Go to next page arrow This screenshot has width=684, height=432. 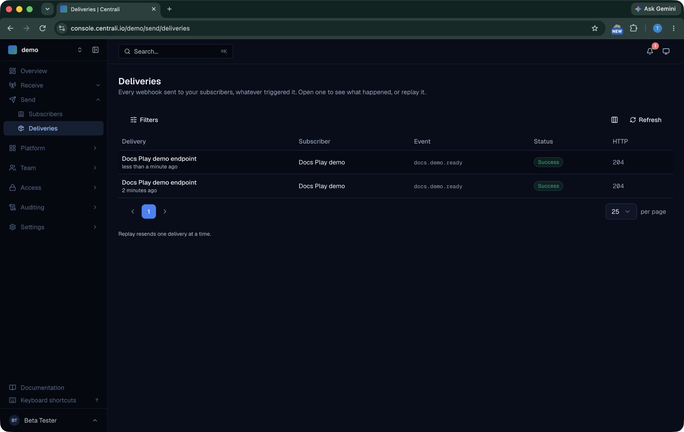point(165,211)
